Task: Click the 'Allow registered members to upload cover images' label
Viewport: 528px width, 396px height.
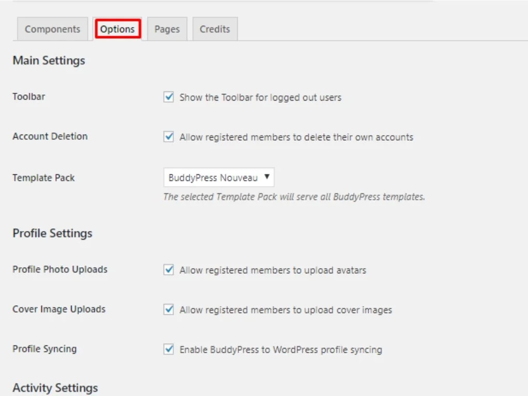Action: pyautogui.click(x=286, y=310)
